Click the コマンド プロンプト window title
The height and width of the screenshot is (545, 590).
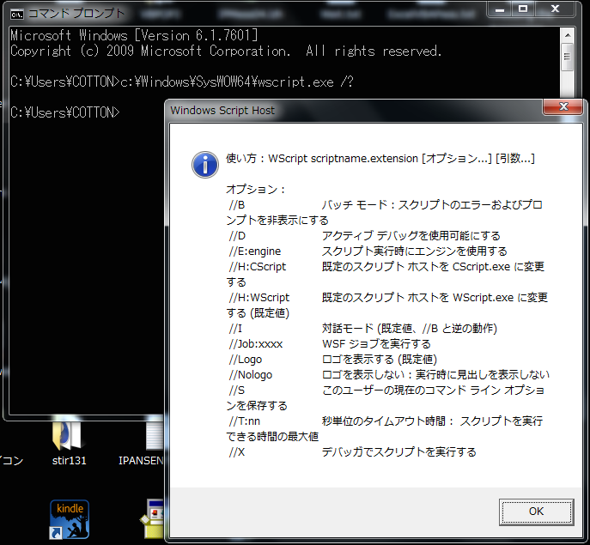point(76,14)
